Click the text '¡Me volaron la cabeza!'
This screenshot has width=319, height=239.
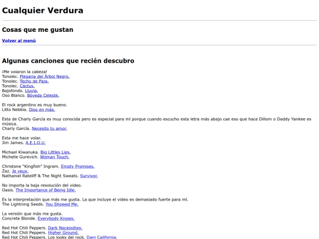tap(25, 72)
